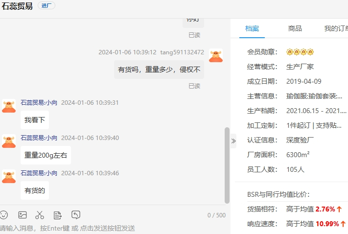This screenshot has height=234, width=348.
Task: Select the 我看下 message bubble
Action: coord(35,120)
